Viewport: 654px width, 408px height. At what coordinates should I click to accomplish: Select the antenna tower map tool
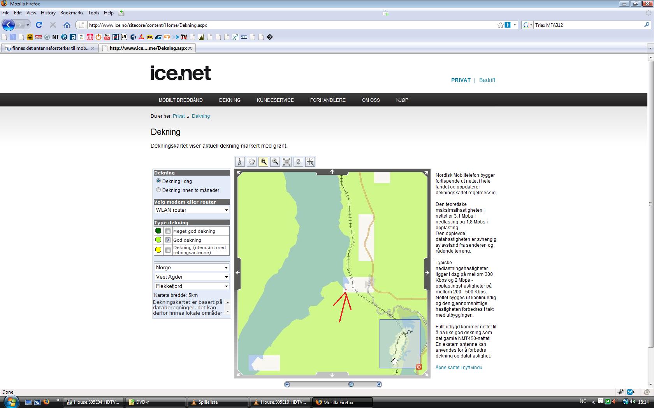tap(240, 162)
